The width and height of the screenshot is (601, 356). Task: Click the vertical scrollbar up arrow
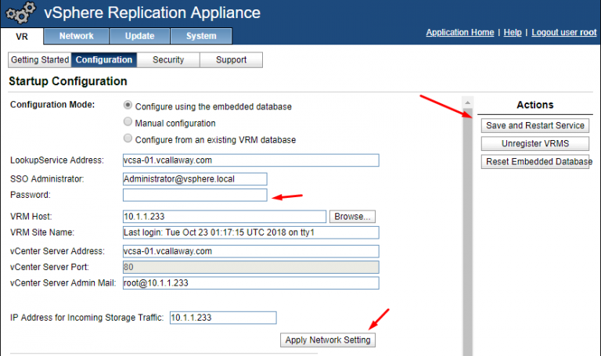468,102
